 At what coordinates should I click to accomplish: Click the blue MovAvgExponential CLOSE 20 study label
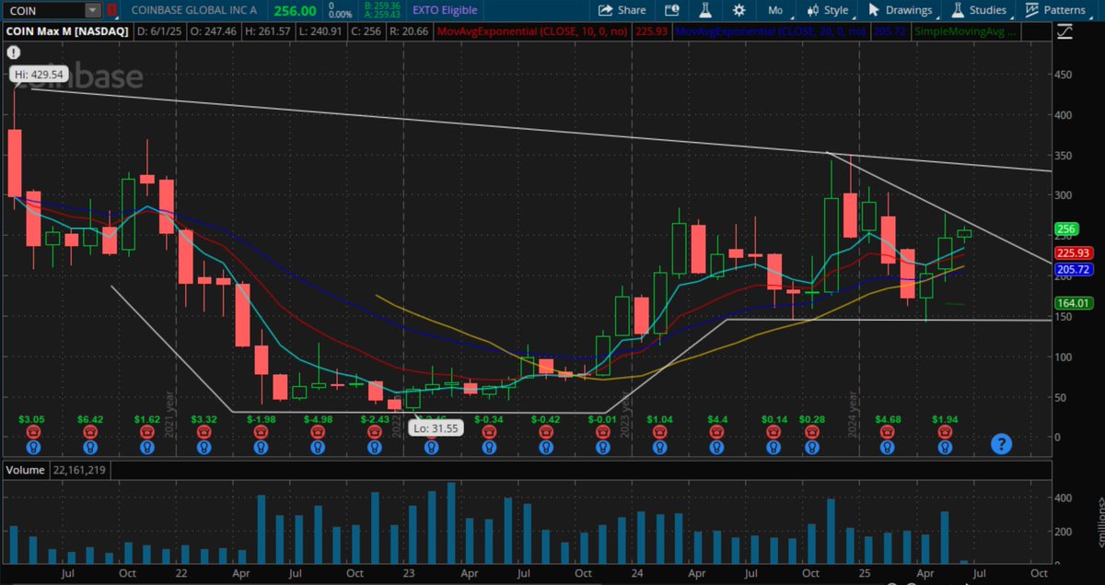coord(772,30)
